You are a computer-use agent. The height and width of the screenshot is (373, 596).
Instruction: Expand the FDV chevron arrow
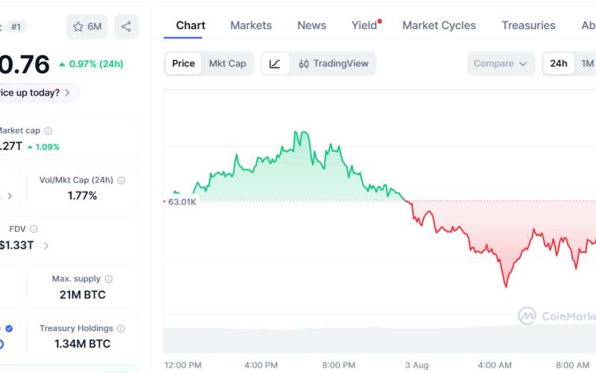coord(46,246)
